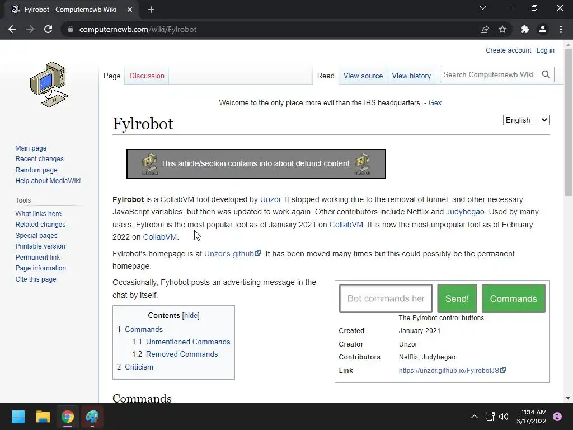This screenshot has height=430, width=573.
Task: Click the Log in link
Action: coord(545,50)
